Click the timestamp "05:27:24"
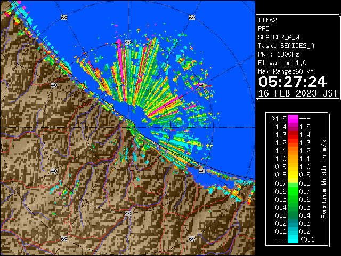This screenshot has height=256, width=341. pyautogui.click(x=293, y=82)
